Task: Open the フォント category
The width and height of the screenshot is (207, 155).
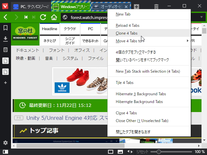Action: (x=57, y=50)
